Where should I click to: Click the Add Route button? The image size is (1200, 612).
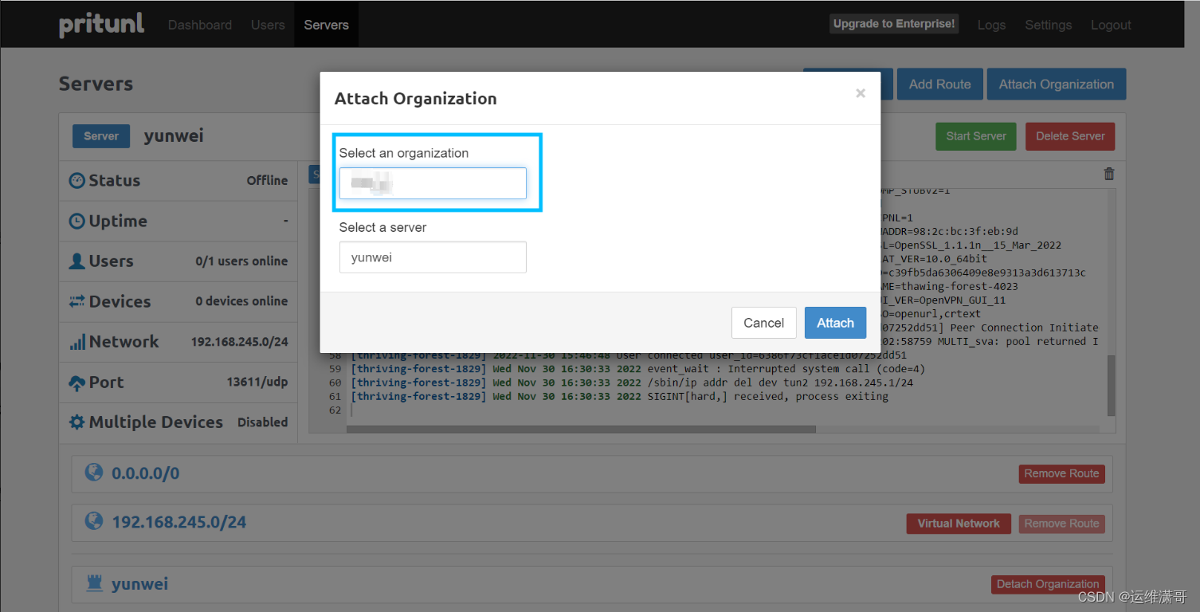940,84
